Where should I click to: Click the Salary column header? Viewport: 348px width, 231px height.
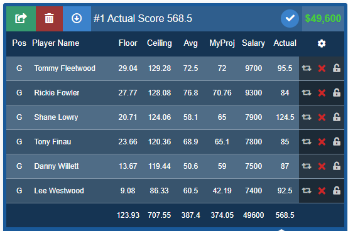253,43
